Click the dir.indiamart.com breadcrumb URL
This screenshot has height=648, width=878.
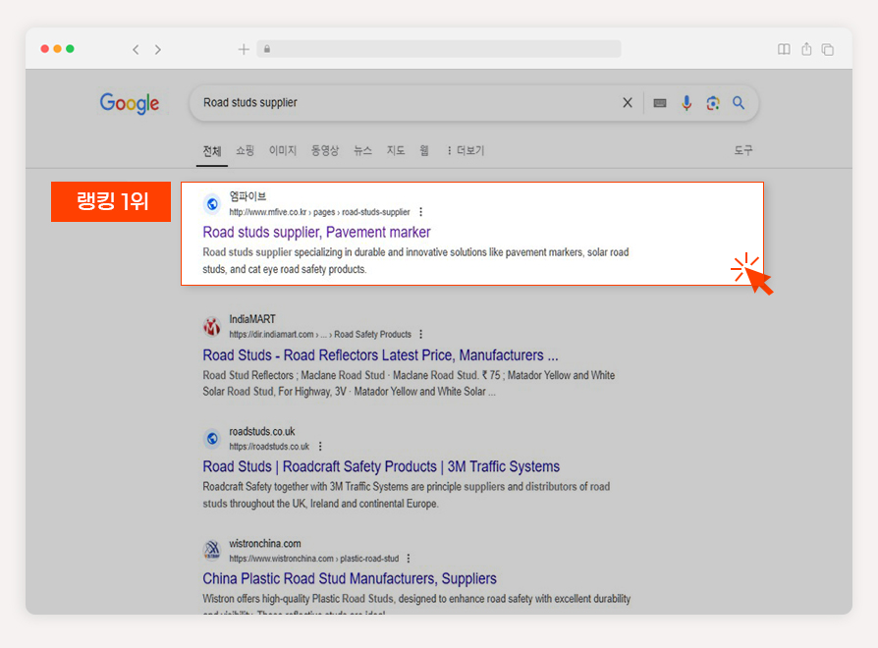[x=320, y=334]
